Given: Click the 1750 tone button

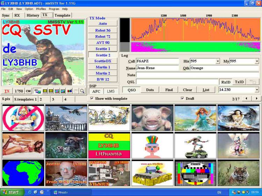Looking at the screenshot, I should click(19, 91).
